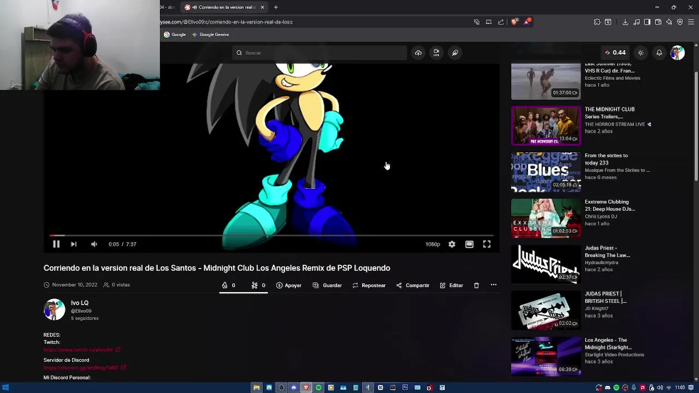Repost the video using Repostear
Image resolution: width=699 pixels, height=393 pixels.
(369, 285)
